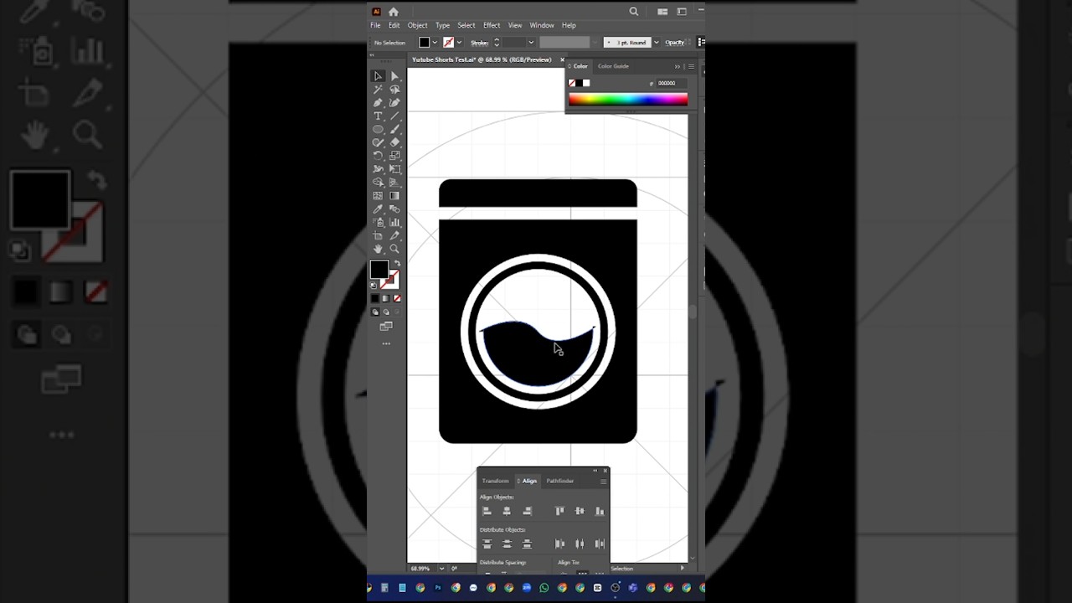Screen dimensions: 1072x603
Task: Select the Magic Wand tool
Action: 378,90
